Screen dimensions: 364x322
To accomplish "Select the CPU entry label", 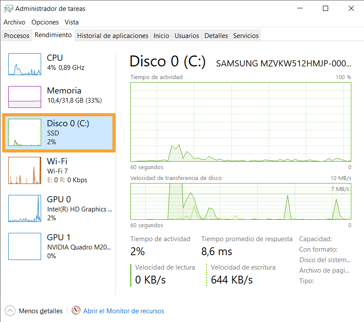I will tap(55, 58).
